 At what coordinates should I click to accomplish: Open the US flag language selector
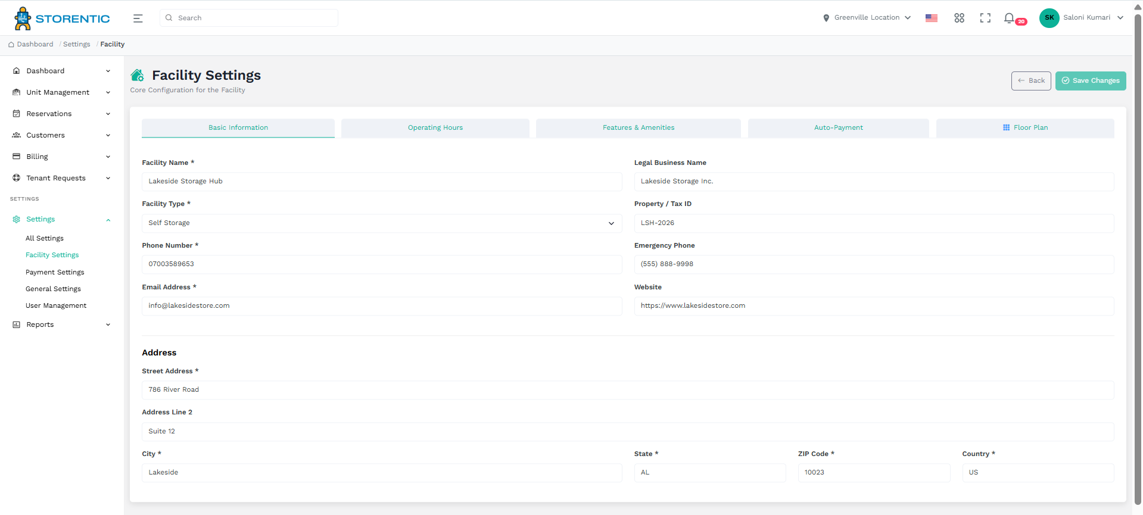tap(932, 18)
